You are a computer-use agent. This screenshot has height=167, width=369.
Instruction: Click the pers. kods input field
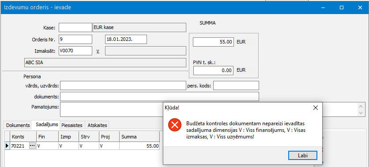tap(236, 86)
